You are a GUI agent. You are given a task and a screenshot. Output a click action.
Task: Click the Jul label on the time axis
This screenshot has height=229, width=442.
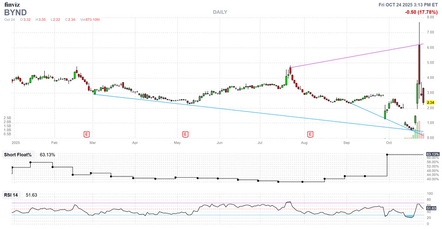click(260, 143)
